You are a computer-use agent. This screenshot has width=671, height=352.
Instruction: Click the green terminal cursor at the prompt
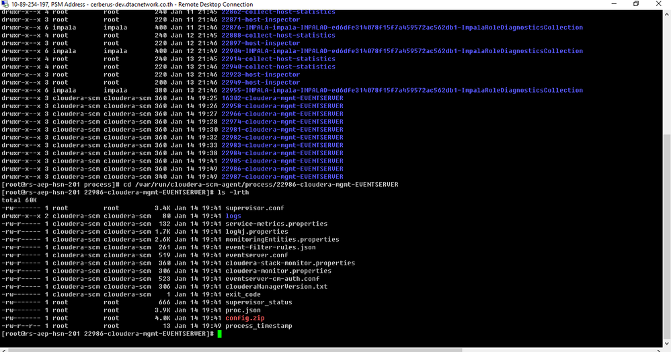click(x=220, y=334)
